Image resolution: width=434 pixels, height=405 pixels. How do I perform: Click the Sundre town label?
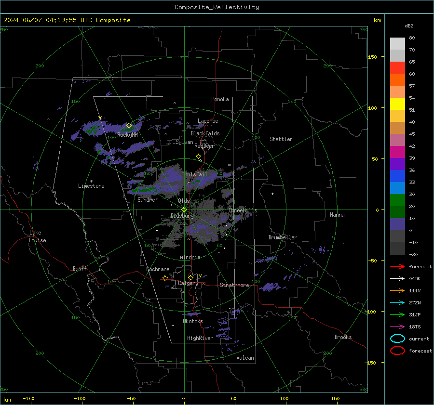pyautogui.click(x=147, y=200)
